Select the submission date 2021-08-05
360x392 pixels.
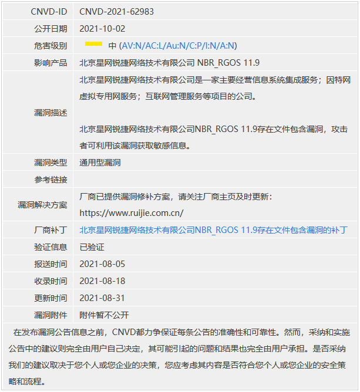click(x=102, y=264)
